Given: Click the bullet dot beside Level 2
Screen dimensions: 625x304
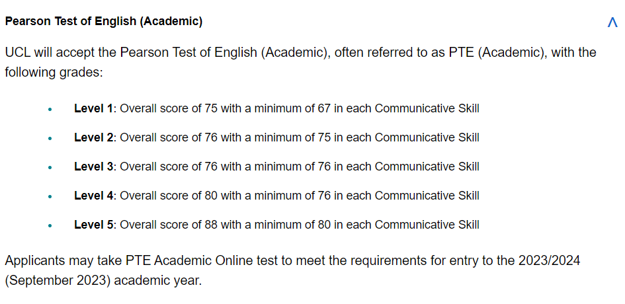Looking at the screenshot, I should point(50,138).
